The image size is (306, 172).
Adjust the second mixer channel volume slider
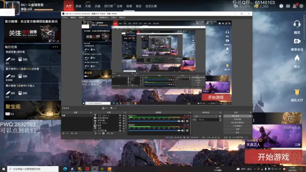click(155, 130)
